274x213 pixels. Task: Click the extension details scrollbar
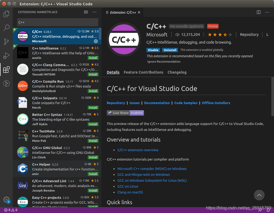(272, 96)
